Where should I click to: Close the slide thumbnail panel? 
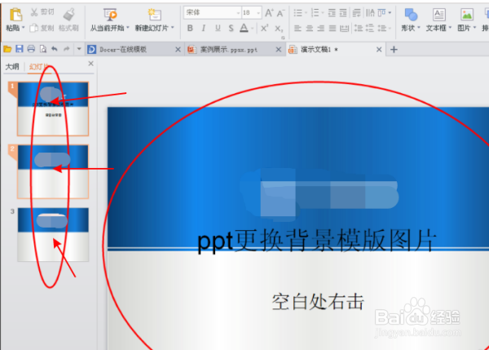(x=90, y=64)
